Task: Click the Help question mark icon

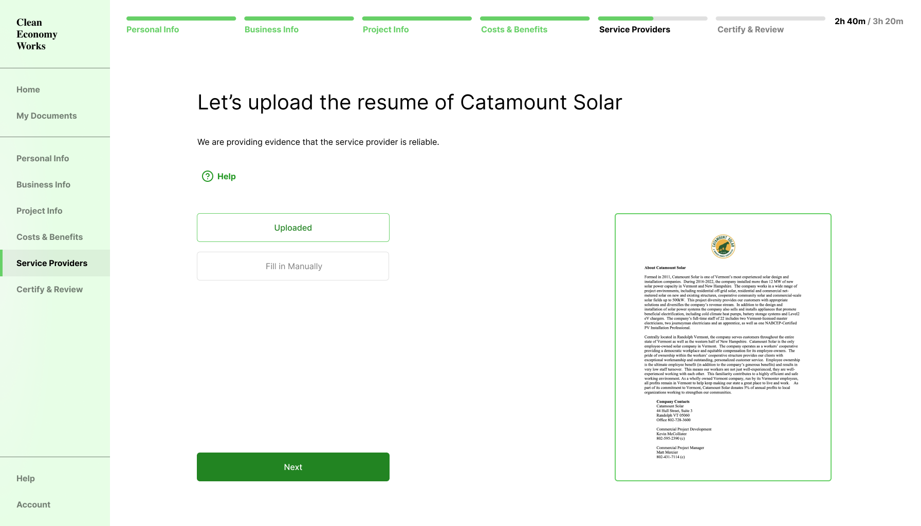Action: (x=208, y=176)
